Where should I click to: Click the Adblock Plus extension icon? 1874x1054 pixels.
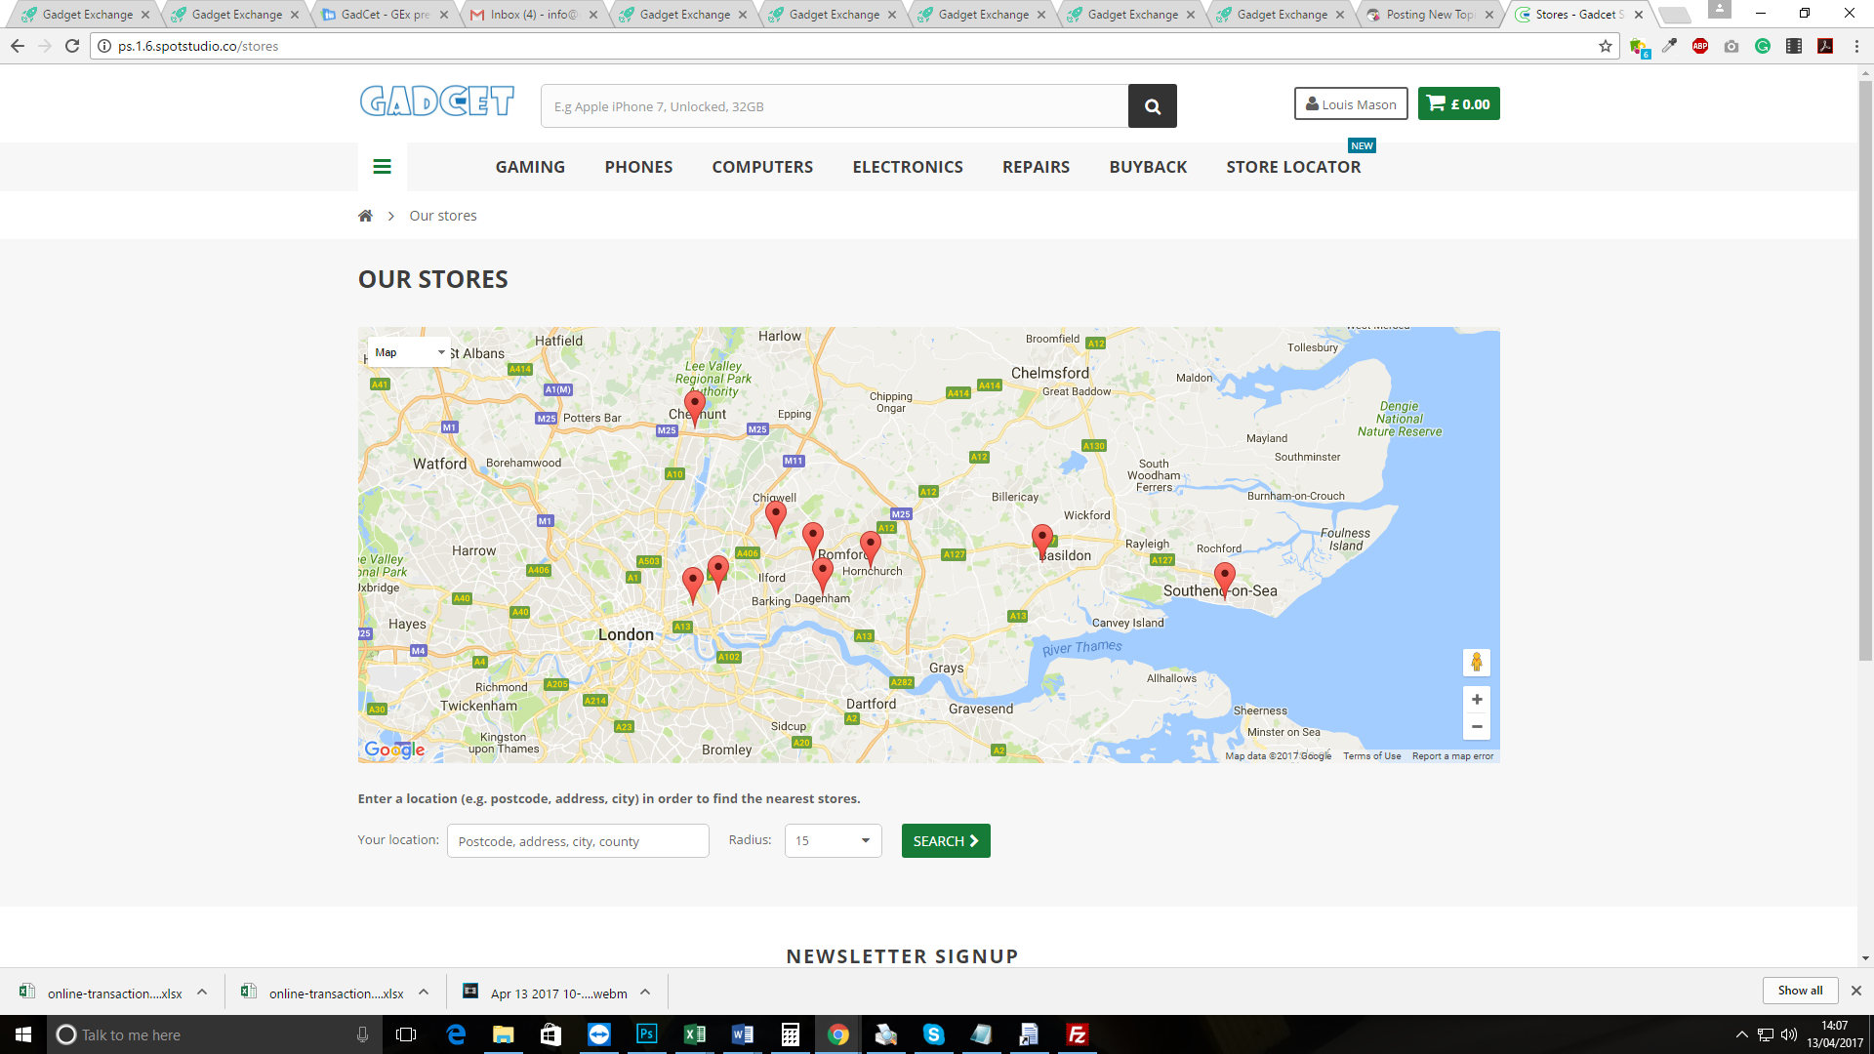pos(1700,46)
